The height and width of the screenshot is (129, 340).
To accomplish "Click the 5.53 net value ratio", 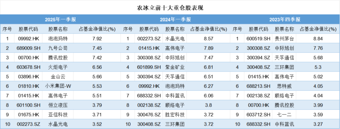I will (x=97, y=86).
